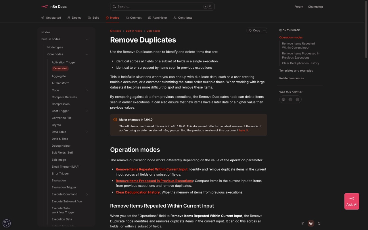
Task: Expand the Execute Command submenu
Action: [87, 194]
